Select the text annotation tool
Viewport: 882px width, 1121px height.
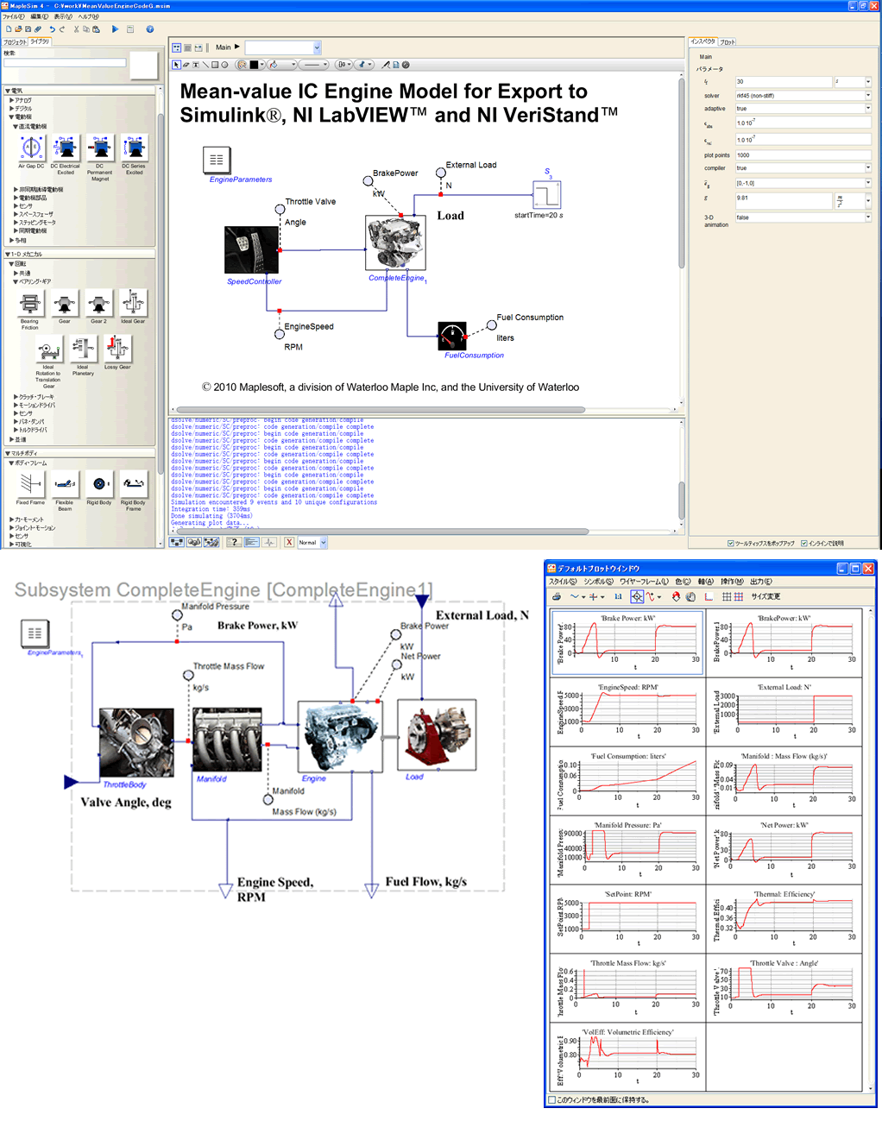click(196, 65)
